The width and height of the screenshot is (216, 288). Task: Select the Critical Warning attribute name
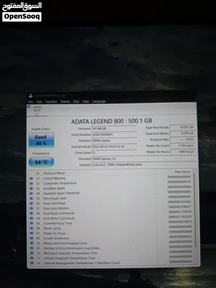(55, 178)
